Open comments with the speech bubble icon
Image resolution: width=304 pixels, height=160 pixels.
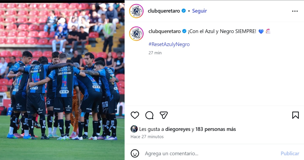click(x=149, y=115)
